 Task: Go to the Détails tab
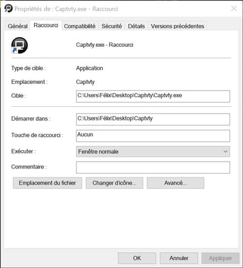[x=136, y=26]
